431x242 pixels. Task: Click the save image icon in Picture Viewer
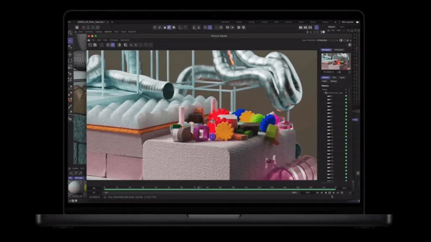(x=95, y=45)
